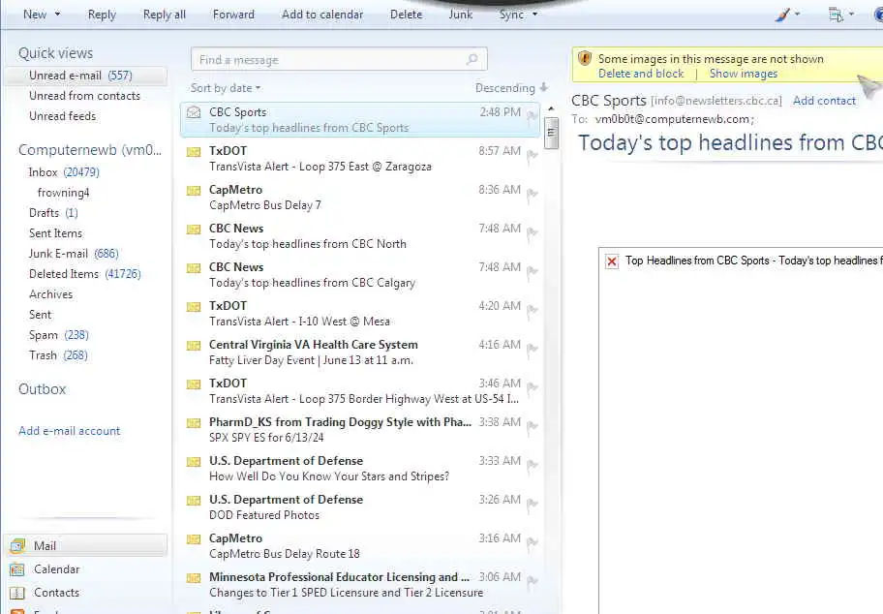Click the message list scrollbar thumb
Screen dimensions: 883x614
click(x=551, y=133)
